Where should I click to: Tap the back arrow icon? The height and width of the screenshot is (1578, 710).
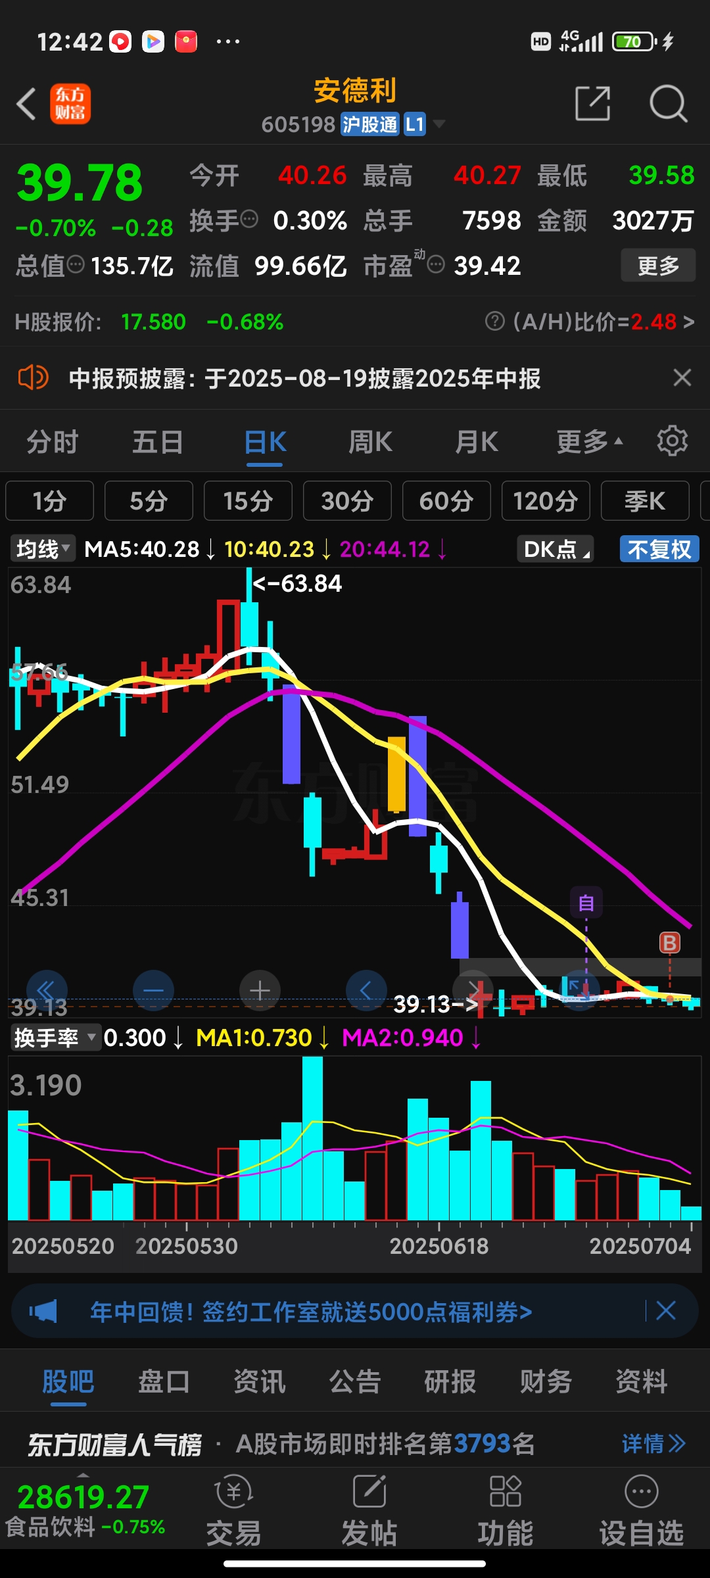click(26, 105)
